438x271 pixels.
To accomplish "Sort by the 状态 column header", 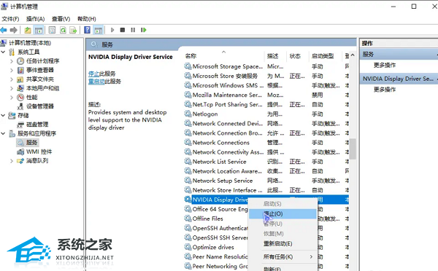I will 298,56.
